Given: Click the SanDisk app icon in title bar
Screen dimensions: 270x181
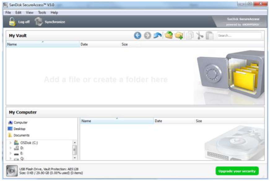Looking at the screenshot, I should click(x=6, y=5).
